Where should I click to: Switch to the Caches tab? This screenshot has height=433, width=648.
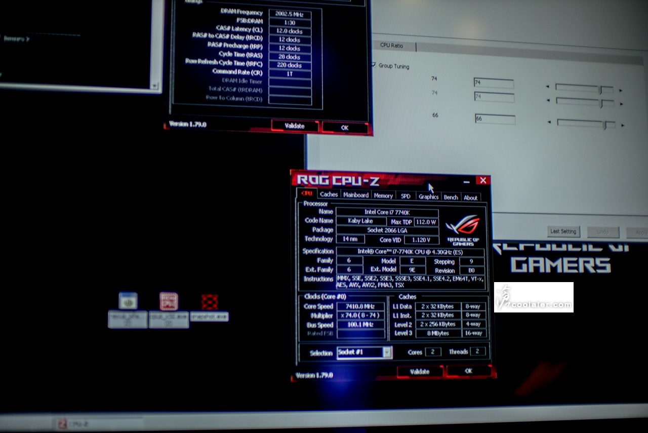tap(329, 194)
